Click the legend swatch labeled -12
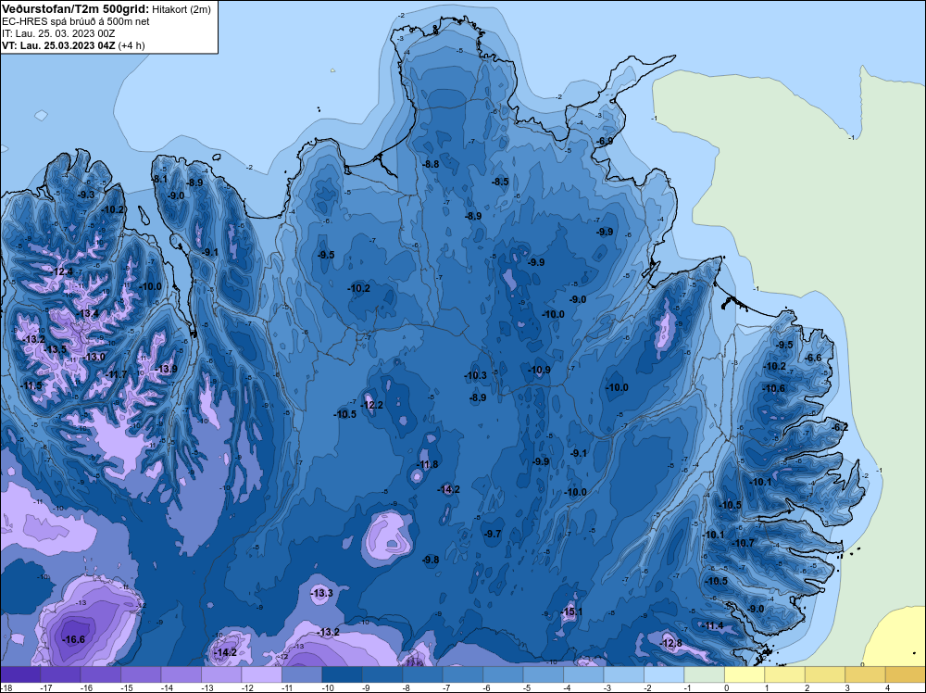Screen dimensions: 926x693 tap(261, 674)
